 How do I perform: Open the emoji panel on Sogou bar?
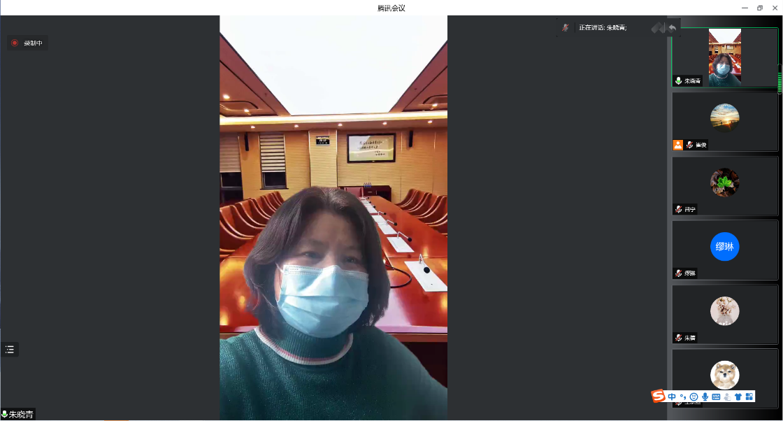[x=694, y=397]
